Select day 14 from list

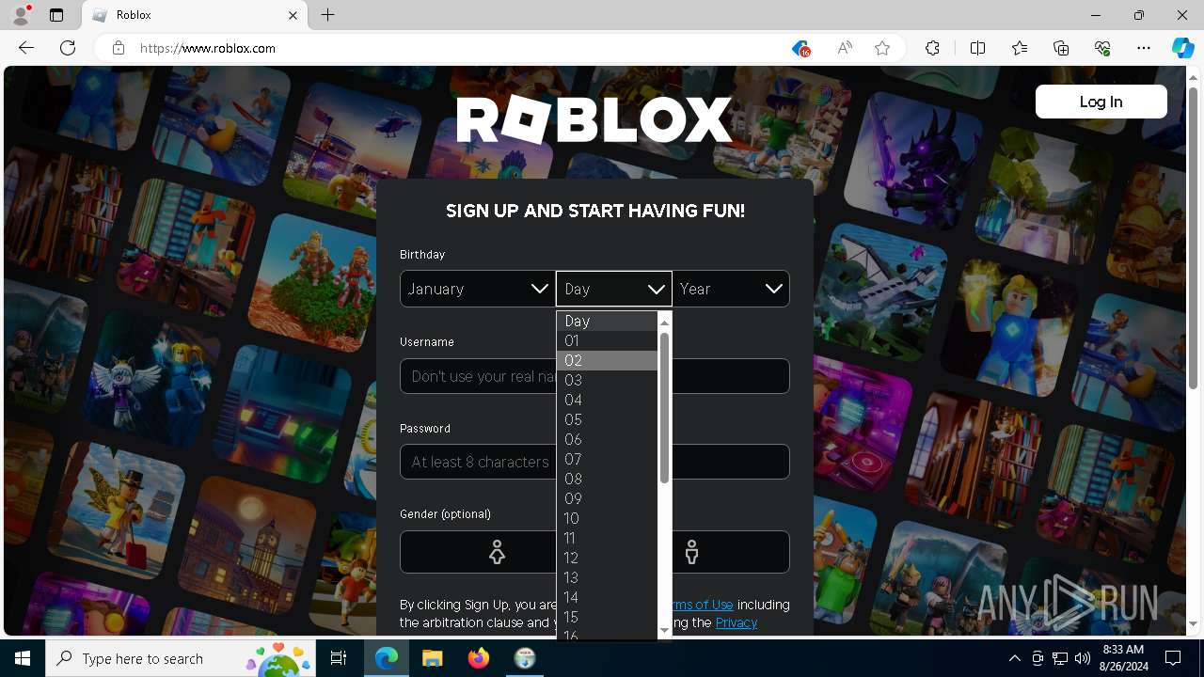tap(607, 597)
